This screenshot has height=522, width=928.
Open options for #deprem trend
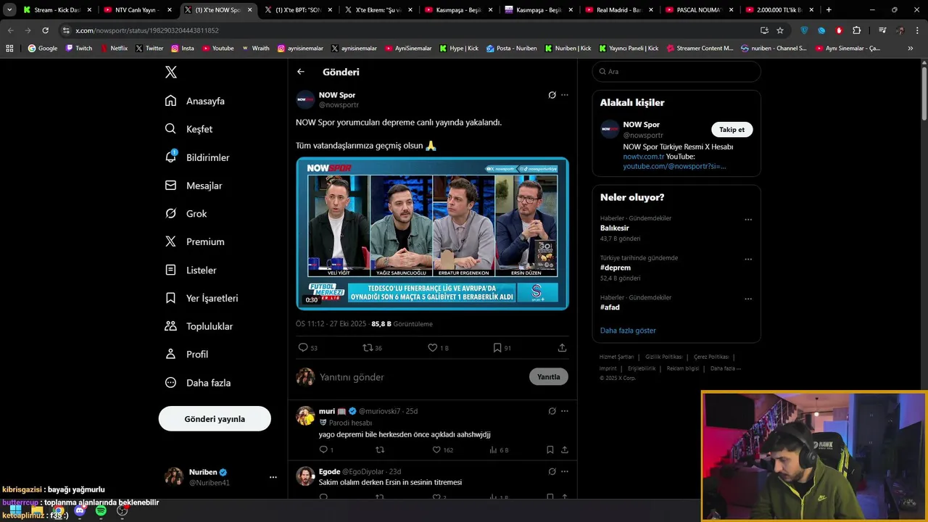(748, 259)
